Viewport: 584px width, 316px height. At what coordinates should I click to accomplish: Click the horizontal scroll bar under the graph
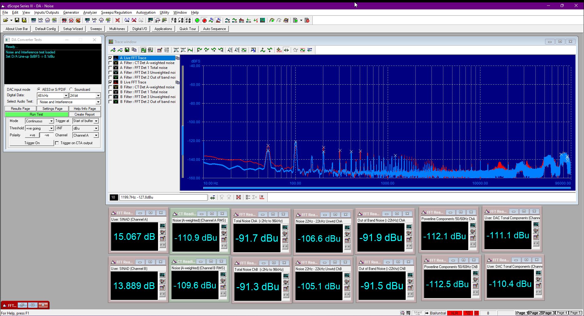tap(387, 188)
